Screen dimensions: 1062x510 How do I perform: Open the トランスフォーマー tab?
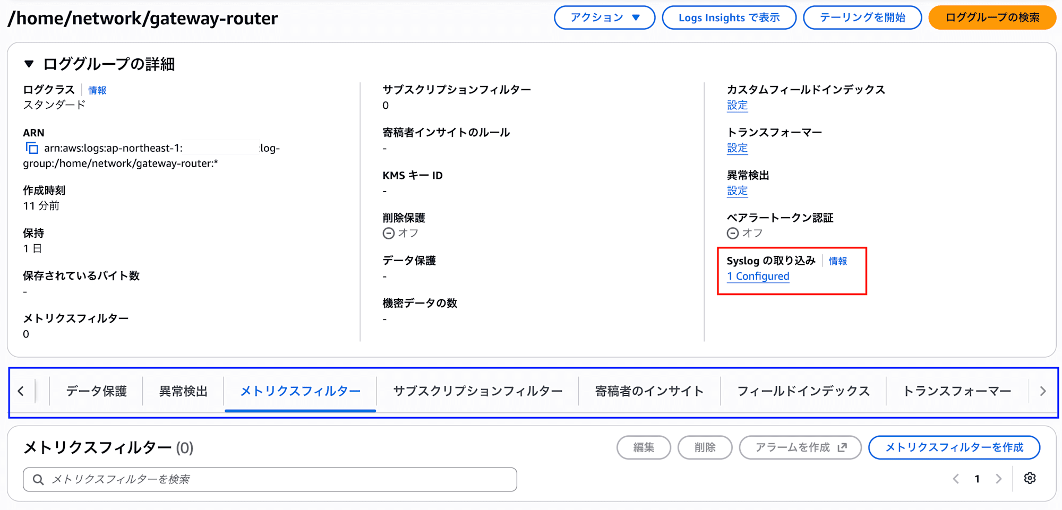pos(957,391)
